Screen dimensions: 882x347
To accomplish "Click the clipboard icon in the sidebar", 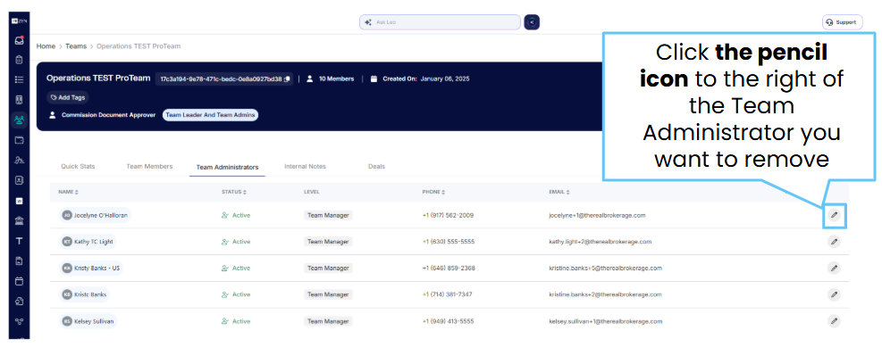I will pyautogui.click(x=19, y=60).
